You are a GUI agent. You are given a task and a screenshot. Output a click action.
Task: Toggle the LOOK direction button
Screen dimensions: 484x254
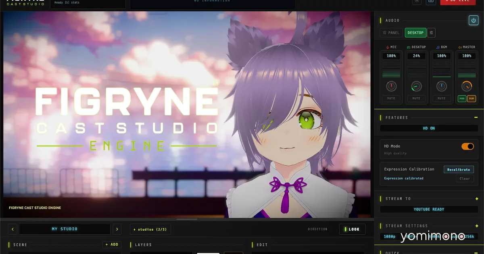tap(352, 229)
